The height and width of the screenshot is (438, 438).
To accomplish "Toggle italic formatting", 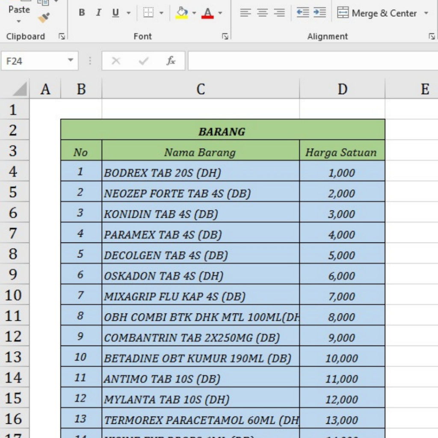I will pyautogui.click(x=98, y=13).
